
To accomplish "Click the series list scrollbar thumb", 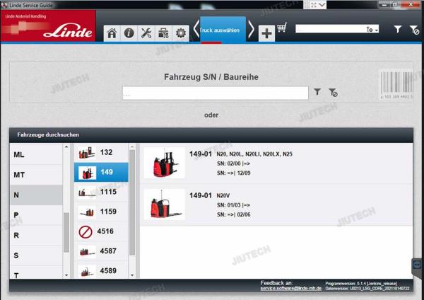I will click(132, 202).
